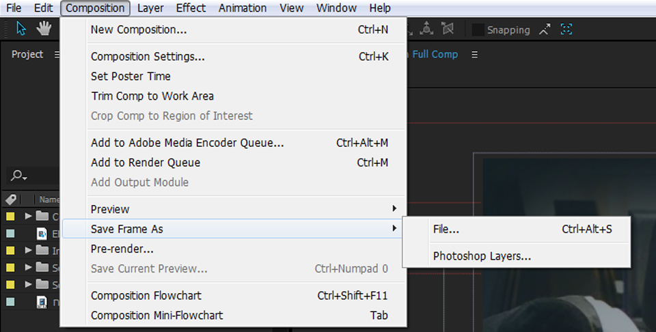Open Composition Settings menu entry
Image resolution: width=656 pixels, height=332 pixels.
[x=148, y=57]
